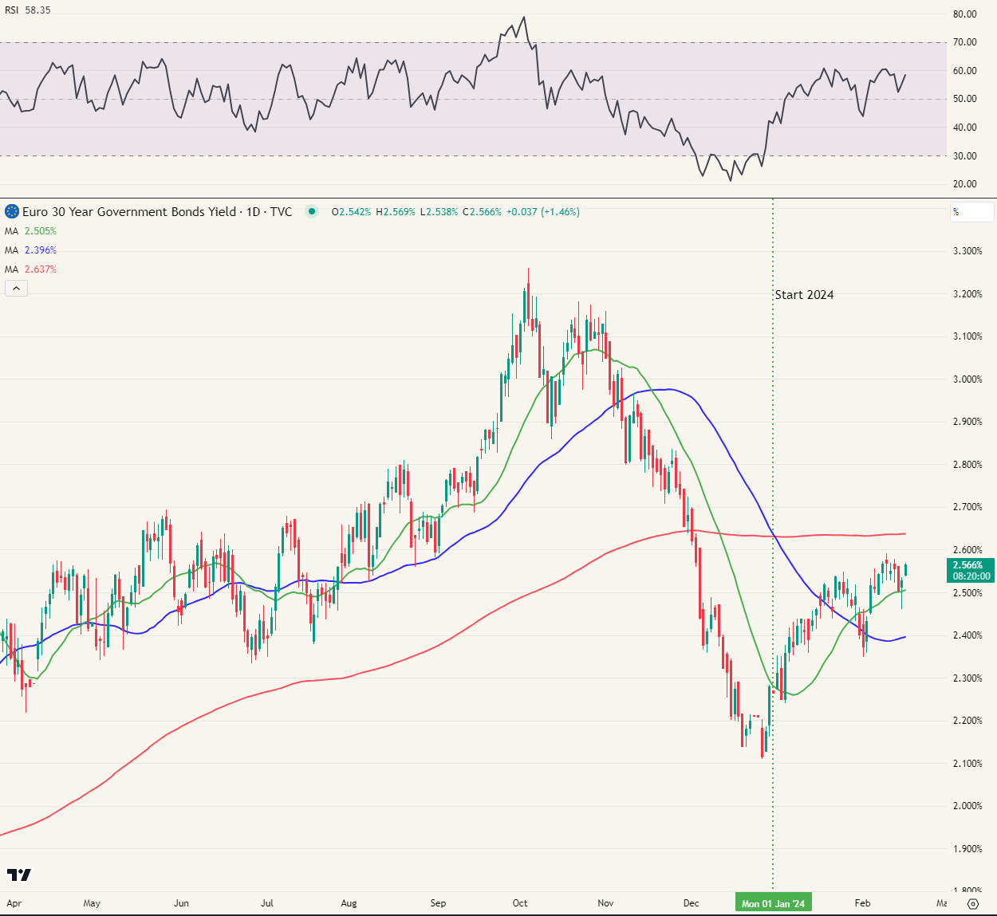Click the 2.000% price axis label
The image size is (997, 916).
(x=967, y=806)
